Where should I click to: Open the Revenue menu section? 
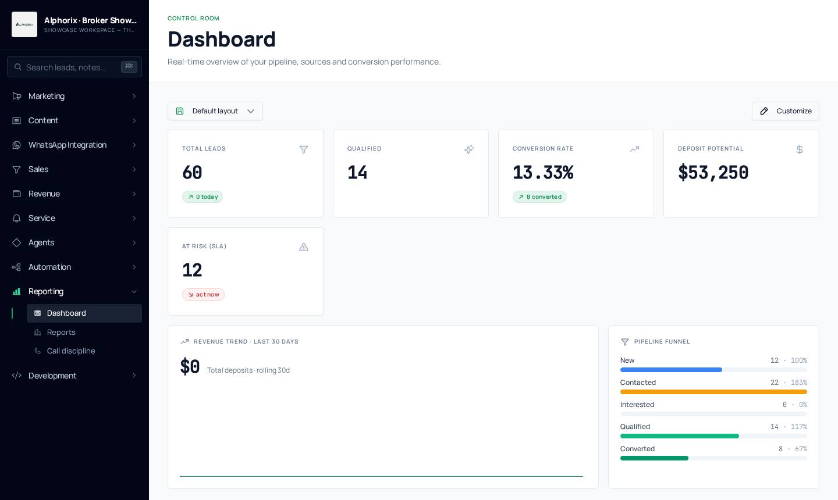pyautogui.click(x=74, y=194)
